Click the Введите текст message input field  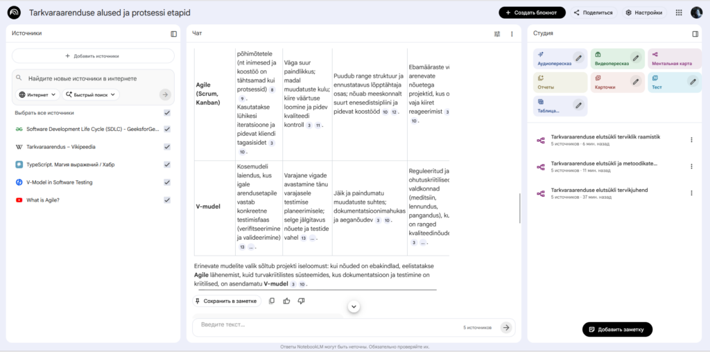326,325
